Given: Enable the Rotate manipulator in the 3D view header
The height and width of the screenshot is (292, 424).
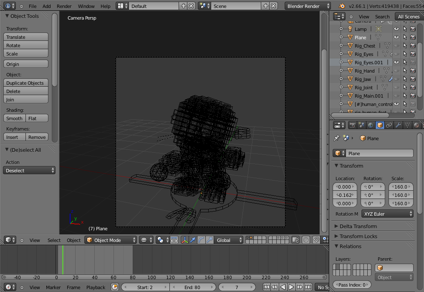Looking at the screenshot, I should tap(201, 240).
